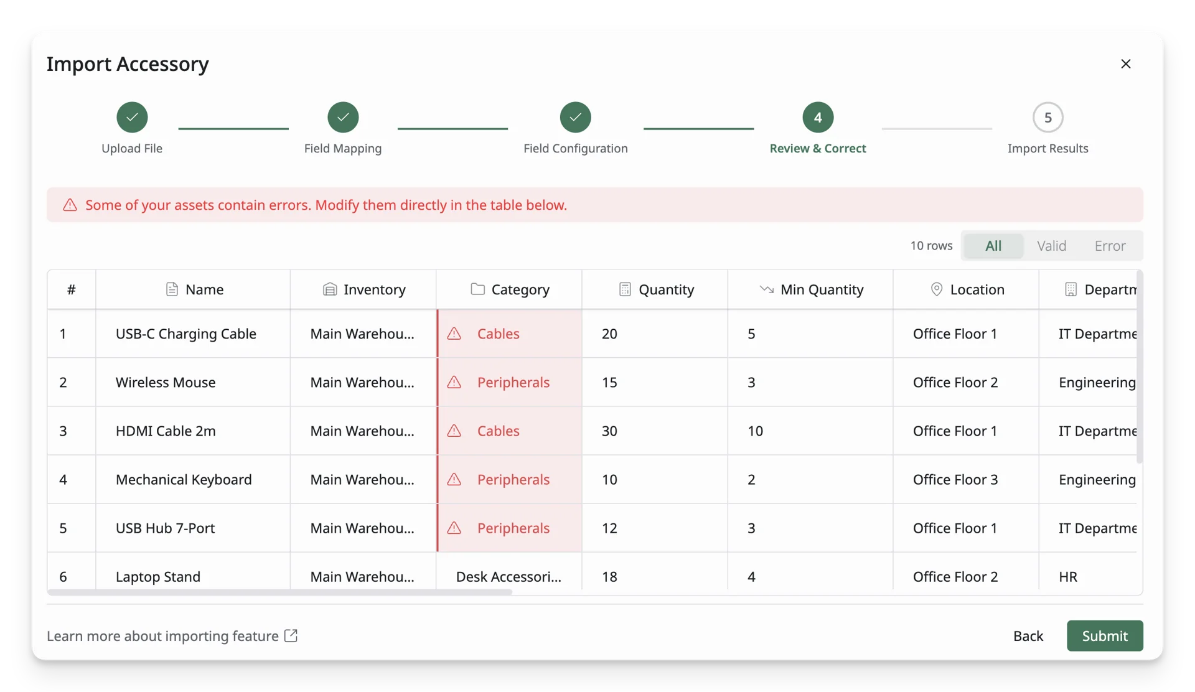This screenshot has height=692, width=1195.
Task: Click the Min Quantity column header label
Action: point(822,289)
